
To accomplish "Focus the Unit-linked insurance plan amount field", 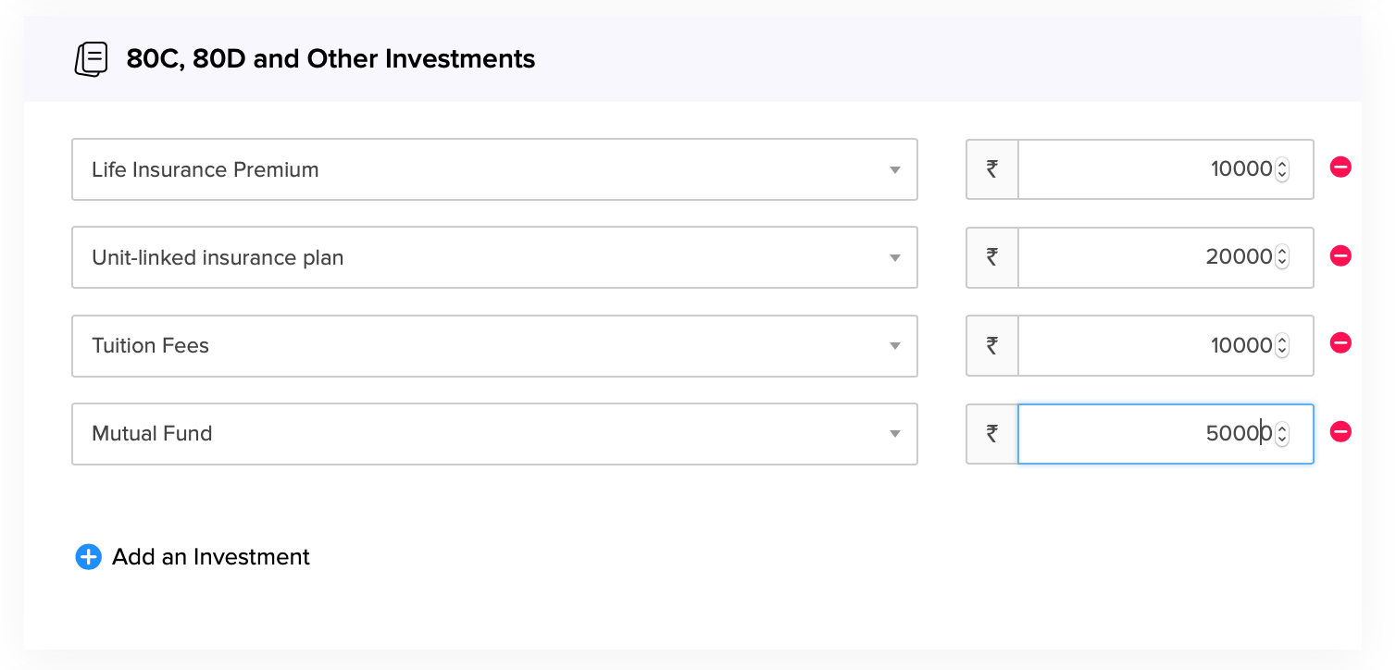I will pyautogui.click(x=1144, y=257).
